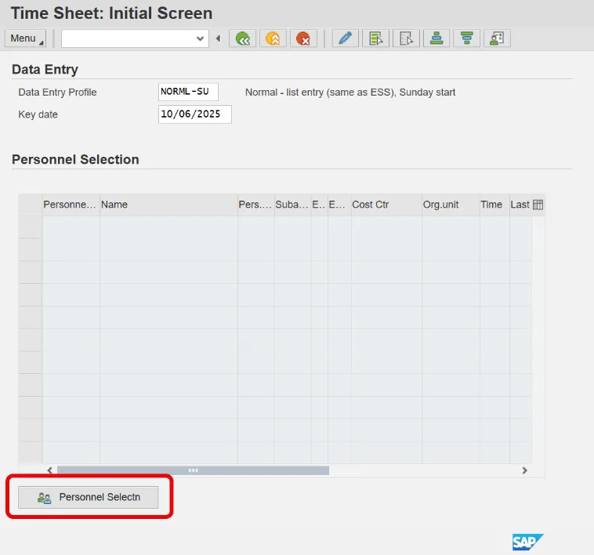This screenshot has height=555, width=594.
Task: Click the Data Entry Profile field
Action: coord(188,92)
